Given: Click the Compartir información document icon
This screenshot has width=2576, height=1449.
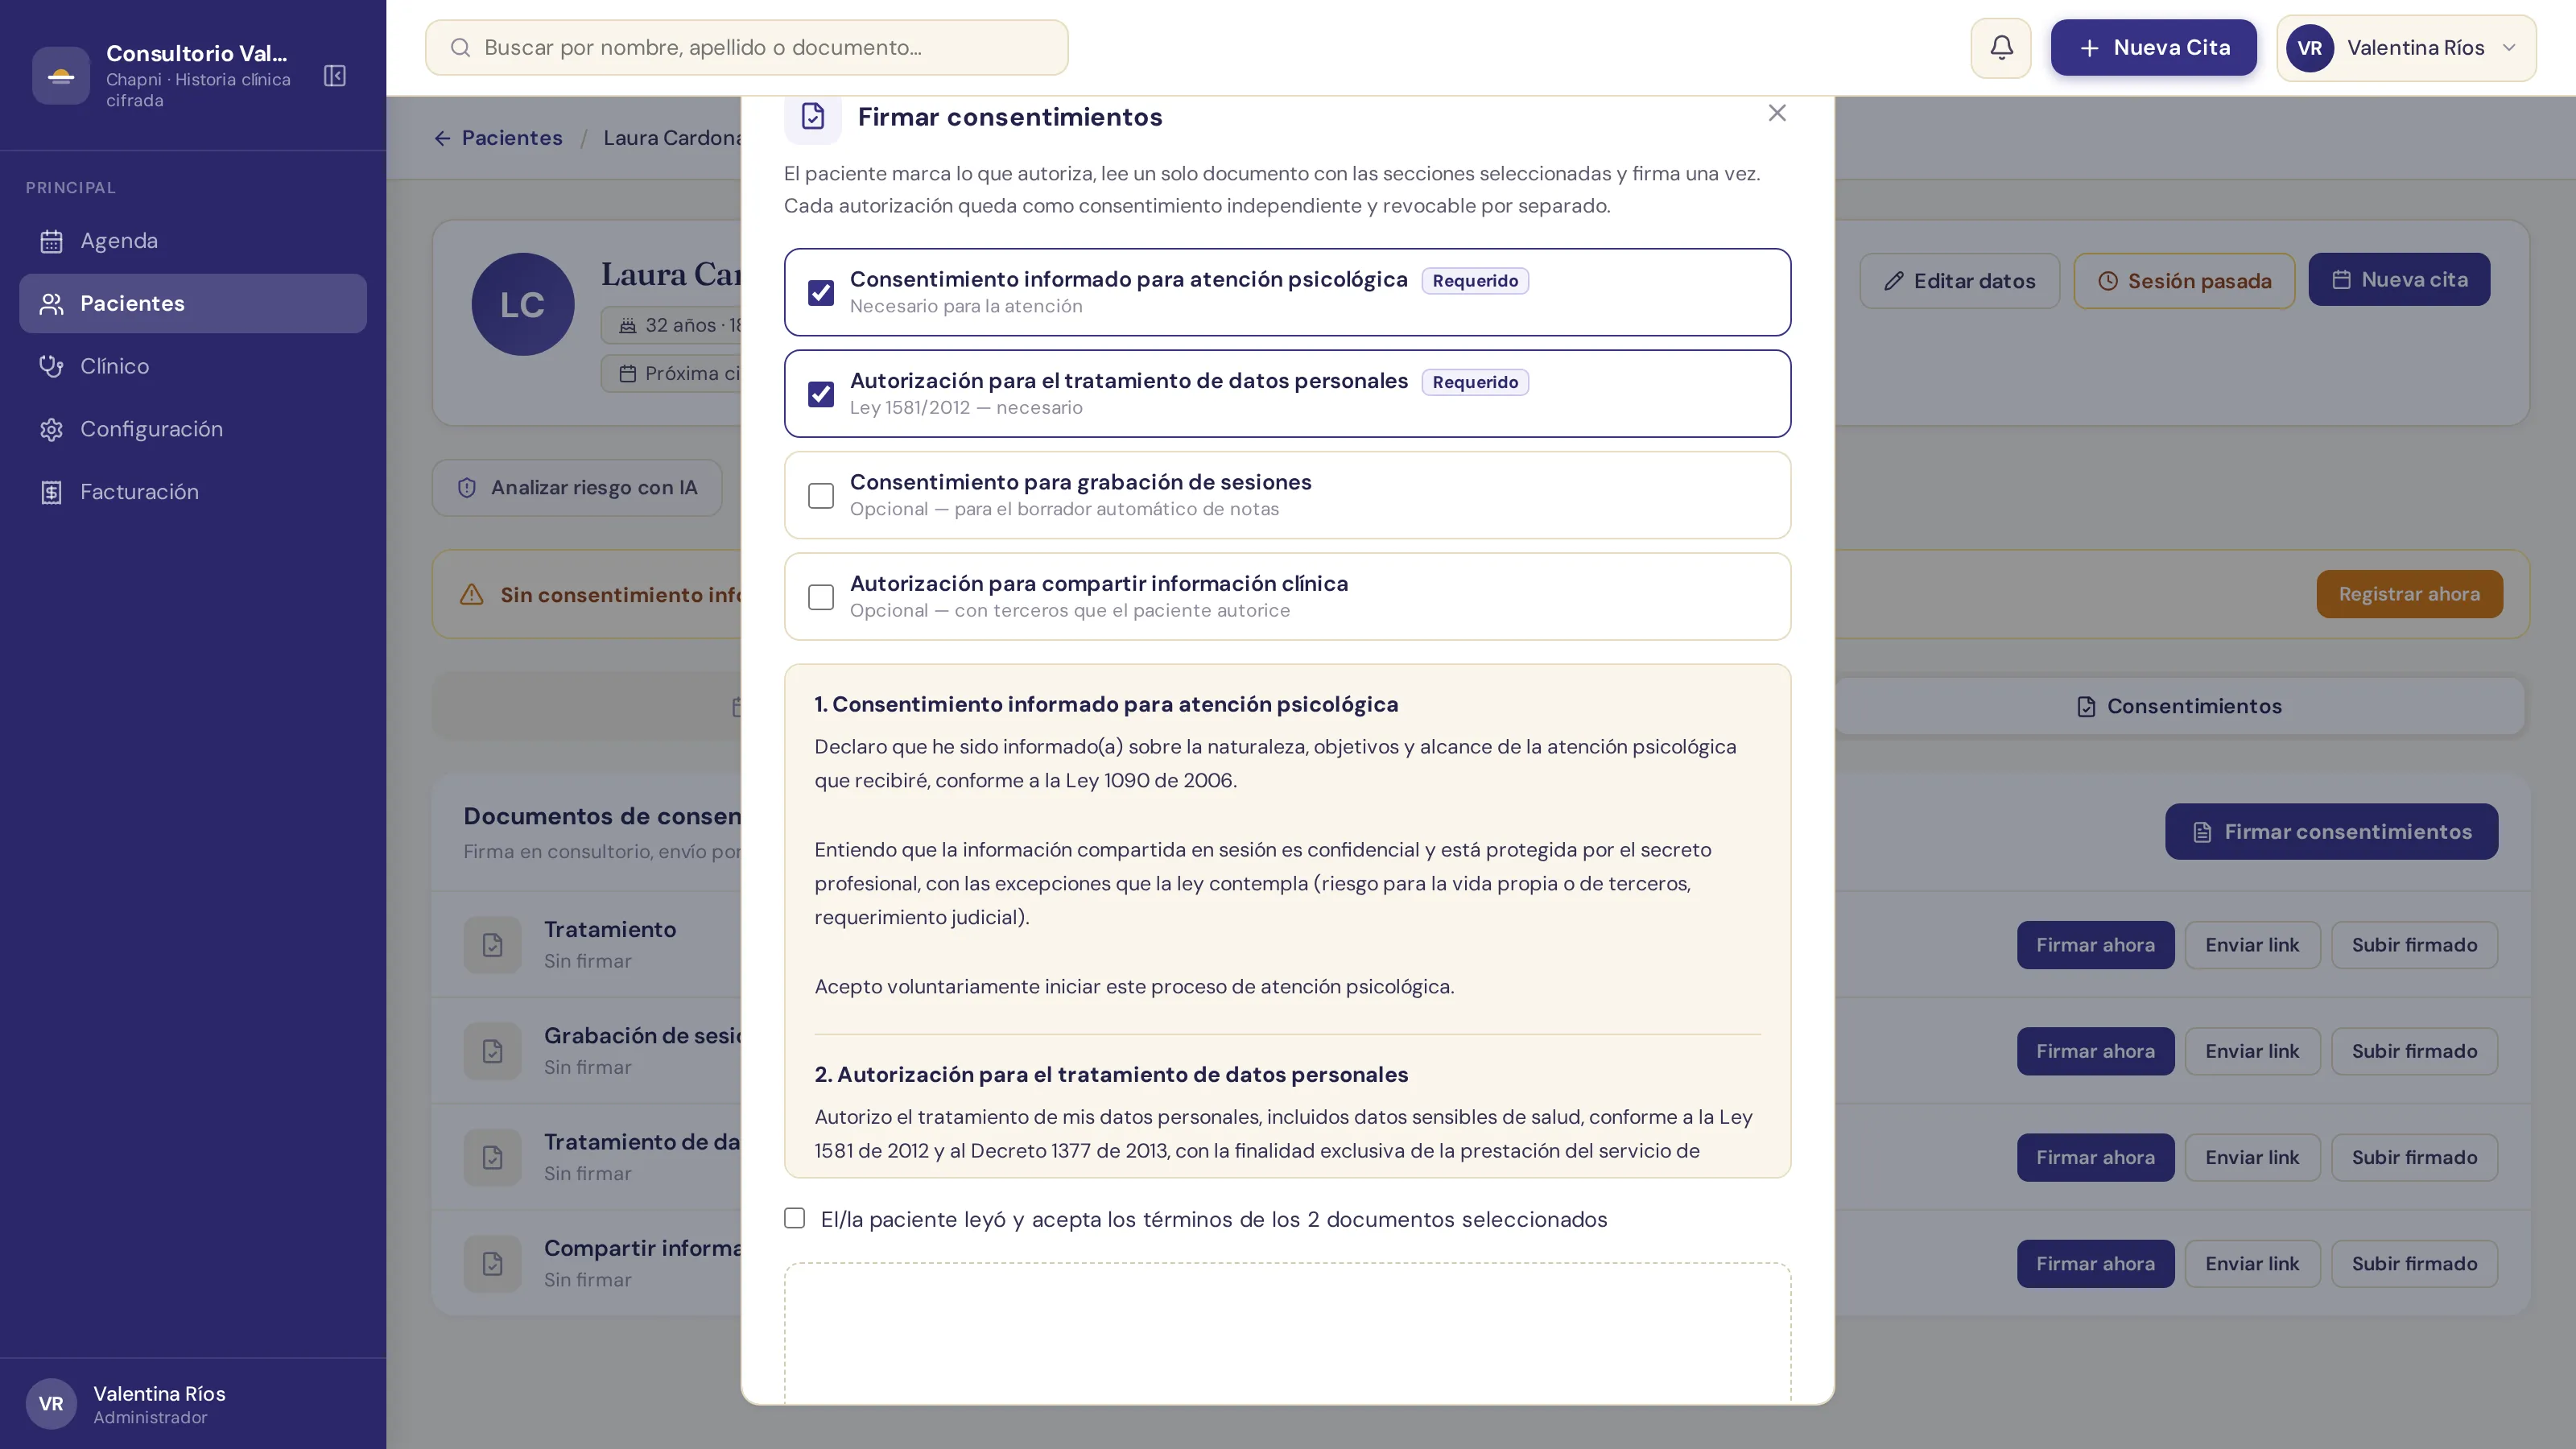Looking at the screenshot, I should [493, 1264].
